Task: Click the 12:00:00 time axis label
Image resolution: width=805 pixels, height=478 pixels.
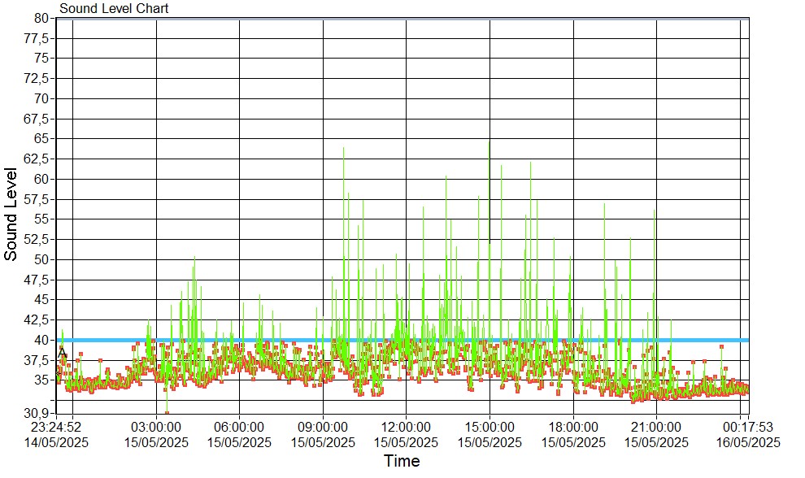Action: coord(406,427)
